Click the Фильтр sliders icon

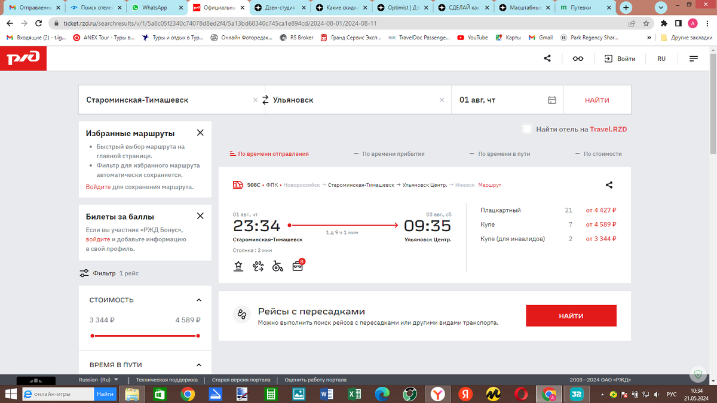[x=84, y=273]
